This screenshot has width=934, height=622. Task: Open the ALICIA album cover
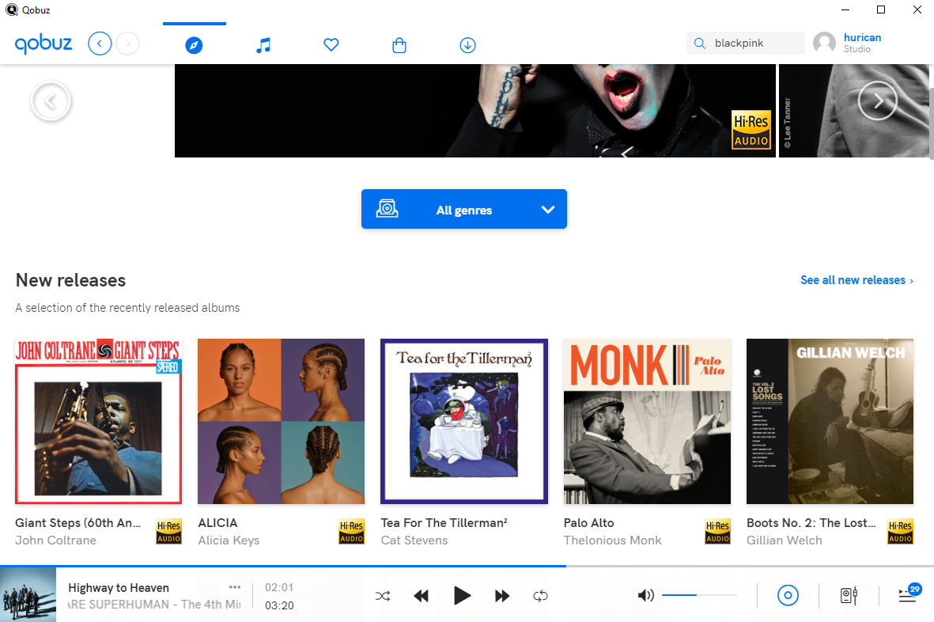pos(282,421)
